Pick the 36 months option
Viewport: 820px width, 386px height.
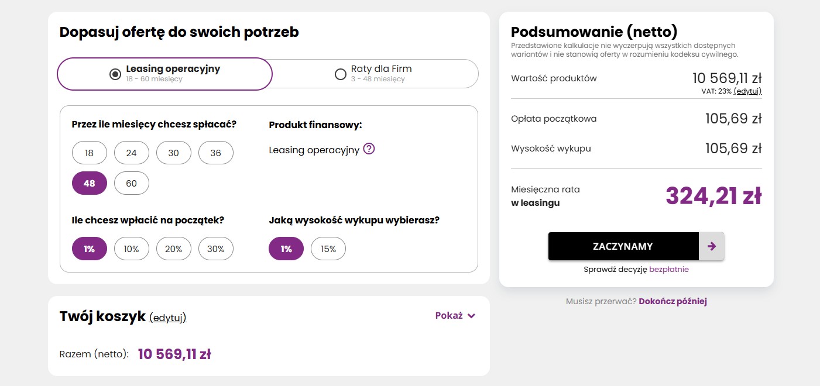tap(216, 153)
